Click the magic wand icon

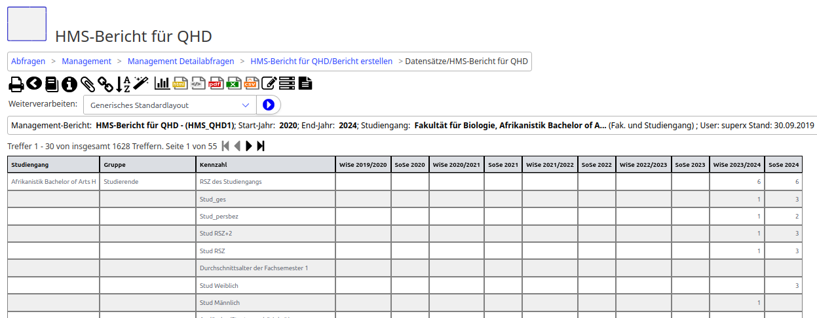pos(141,83)
